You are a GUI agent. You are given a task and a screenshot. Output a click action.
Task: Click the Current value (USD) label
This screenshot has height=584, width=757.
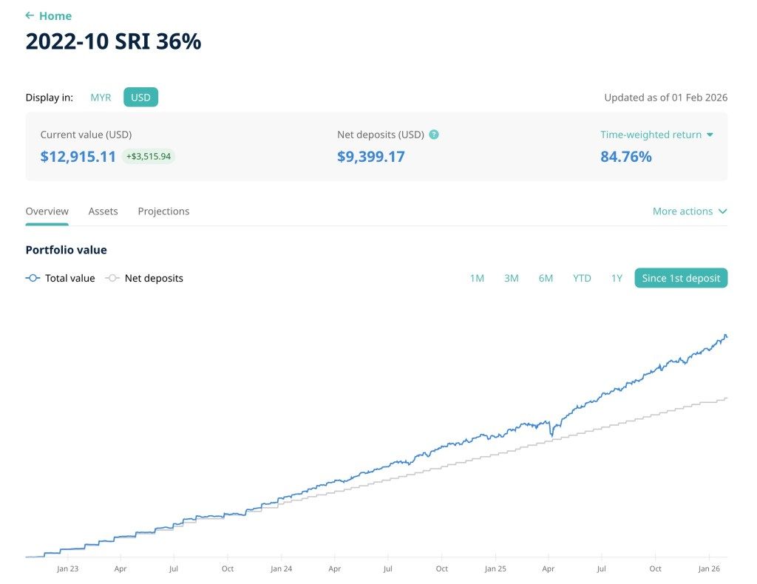pyautogui.click(x=86, y=135)
